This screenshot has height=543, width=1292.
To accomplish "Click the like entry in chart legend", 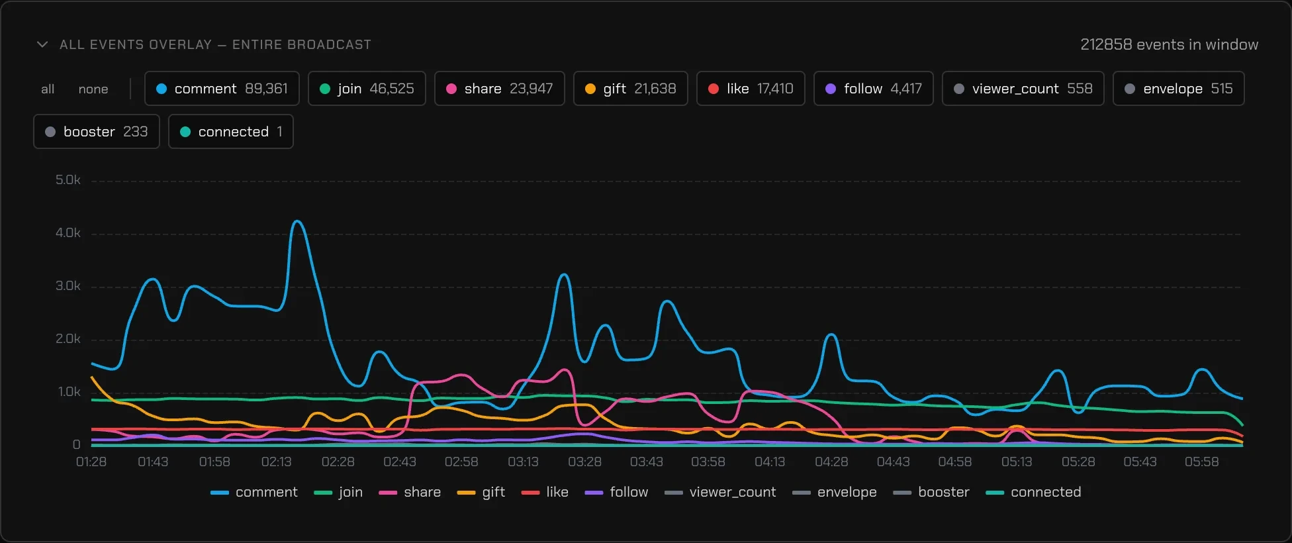I will click(x=545, y=492).
